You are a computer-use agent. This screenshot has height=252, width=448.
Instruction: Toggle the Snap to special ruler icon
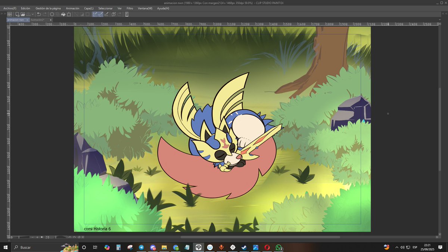coord(101,14)
